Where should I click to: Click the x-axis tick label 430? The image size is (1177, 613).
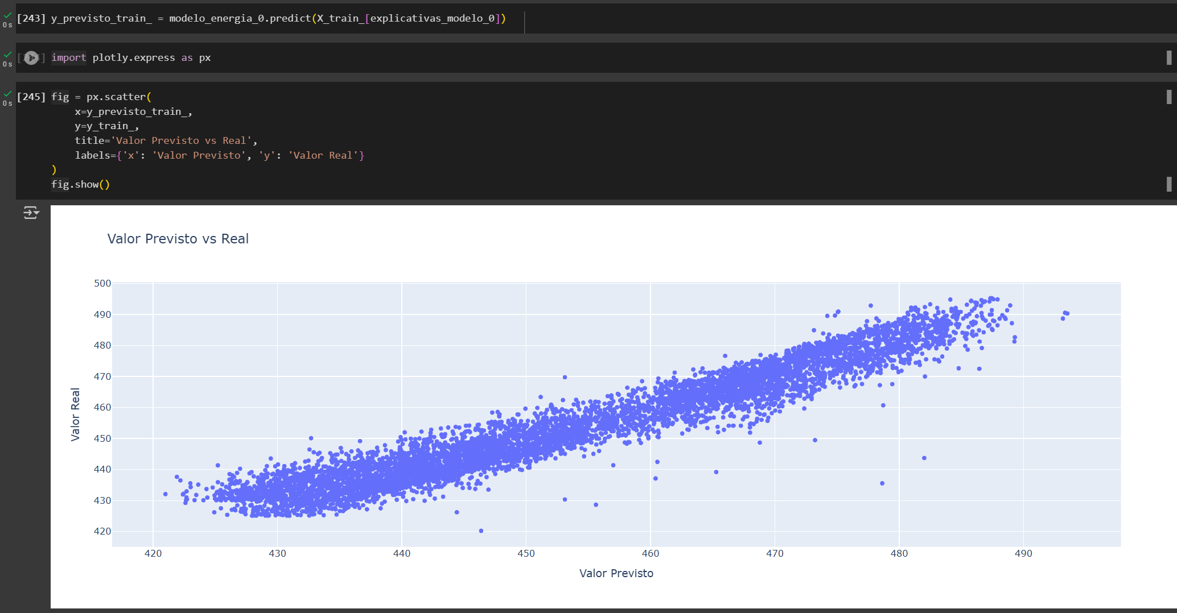tap(277, 553)
